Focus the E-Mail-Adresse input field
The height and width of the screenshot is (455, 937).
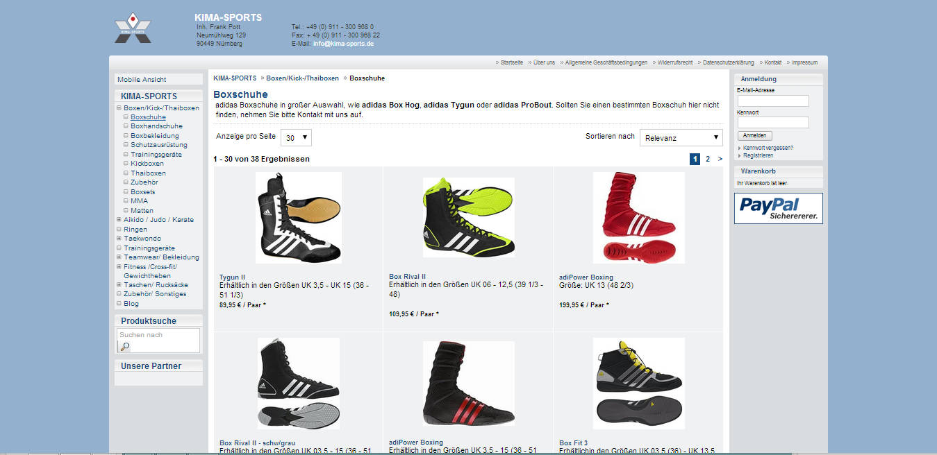(773, 101)
